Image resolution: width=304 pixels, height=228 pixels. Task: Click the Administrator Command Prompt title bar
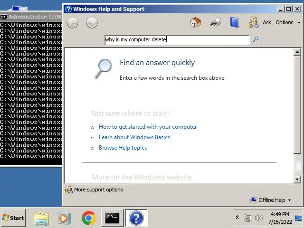31,17
